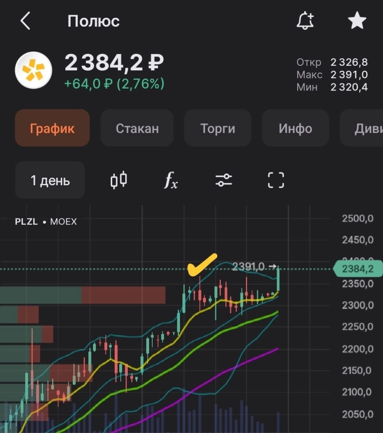Change chart type via candlestick icon
The width and height of the screenshot is (383, 433).
[119, 180]
